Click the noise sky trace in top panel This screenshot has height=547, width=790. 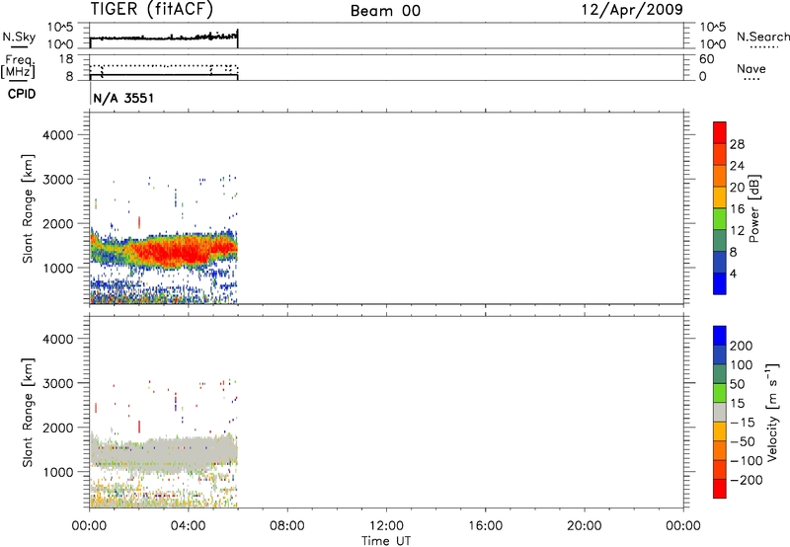pyautogui.click(x=164, y=38)
